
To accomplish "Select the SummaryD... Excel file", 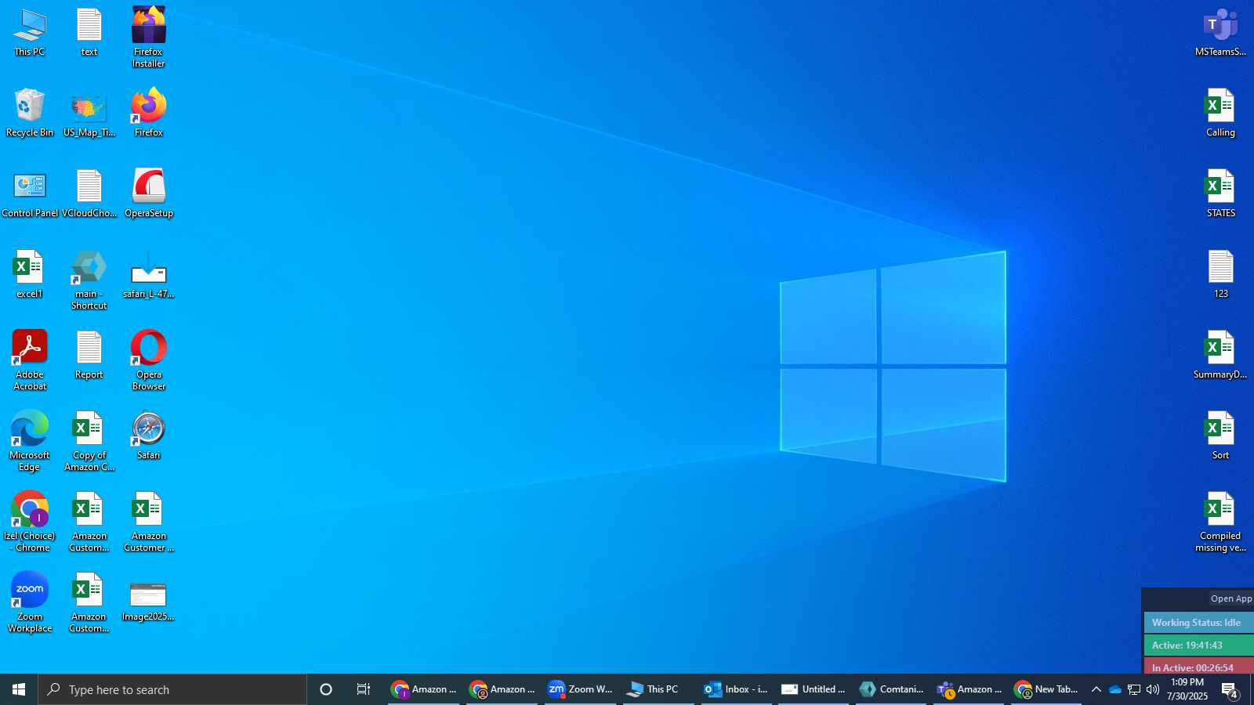I will pyautogui.click(x=1221, y=356).
